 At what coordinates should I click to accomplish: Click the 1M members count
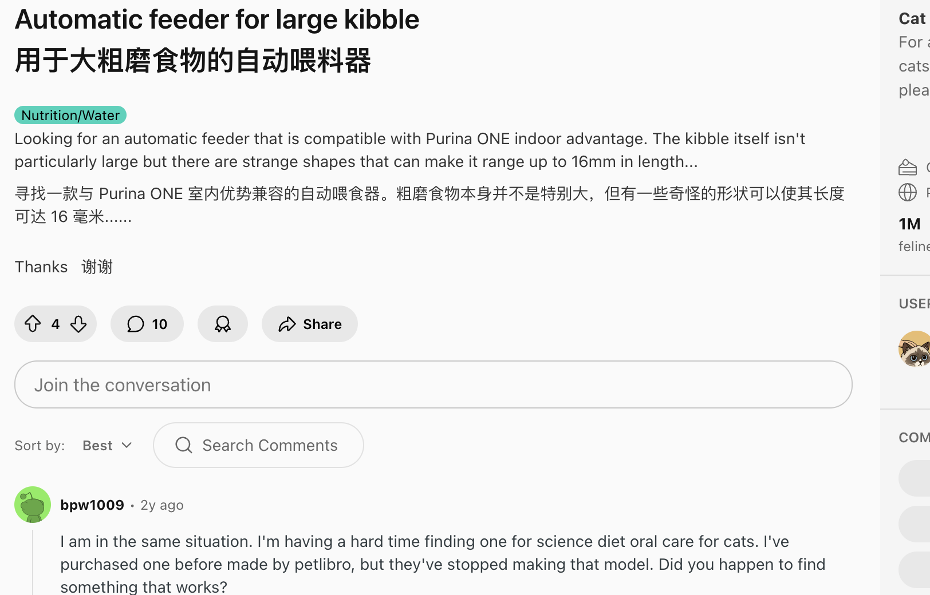pos(909,224)
